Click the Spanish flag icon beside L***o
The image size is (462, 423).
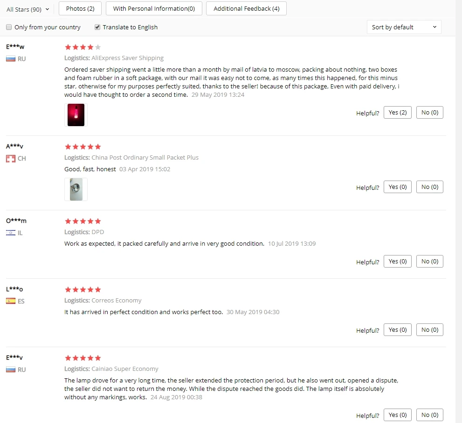[x=11, y=301]
